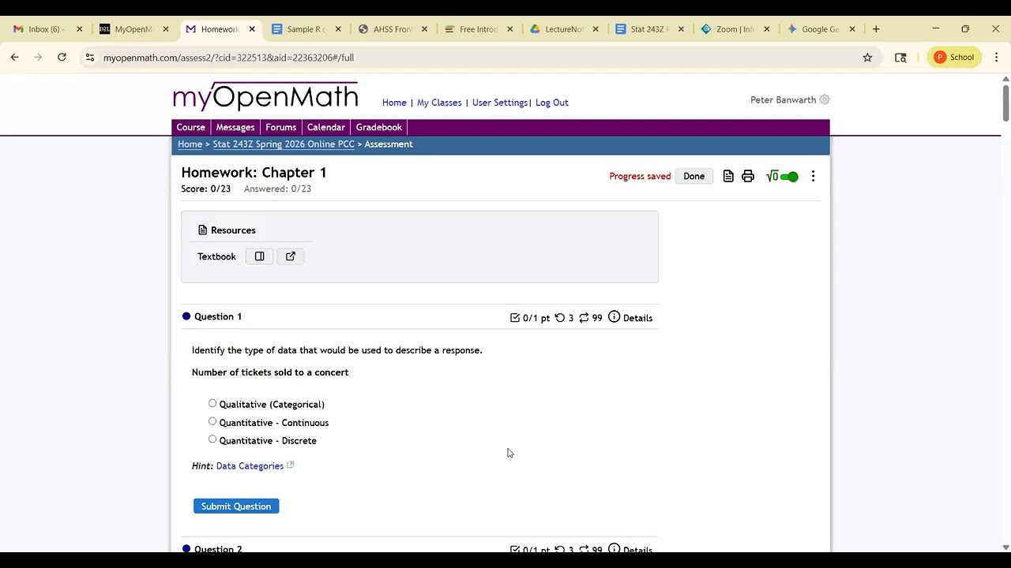The image size is (1011, 568).
Task: Select Quantitative - Continuous option
Action: [x=212, y=422]
